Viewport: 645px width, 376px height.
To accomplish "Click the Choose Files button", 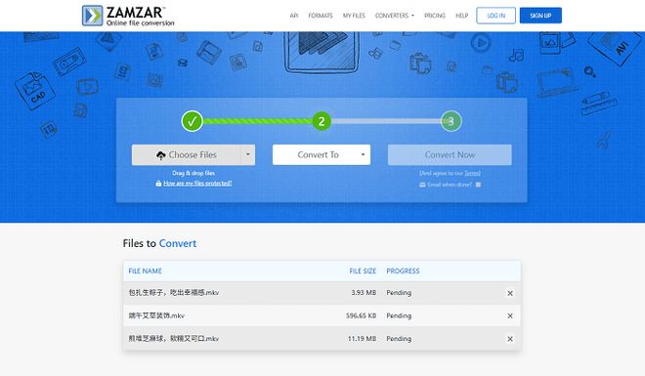I will click(186, 155).
